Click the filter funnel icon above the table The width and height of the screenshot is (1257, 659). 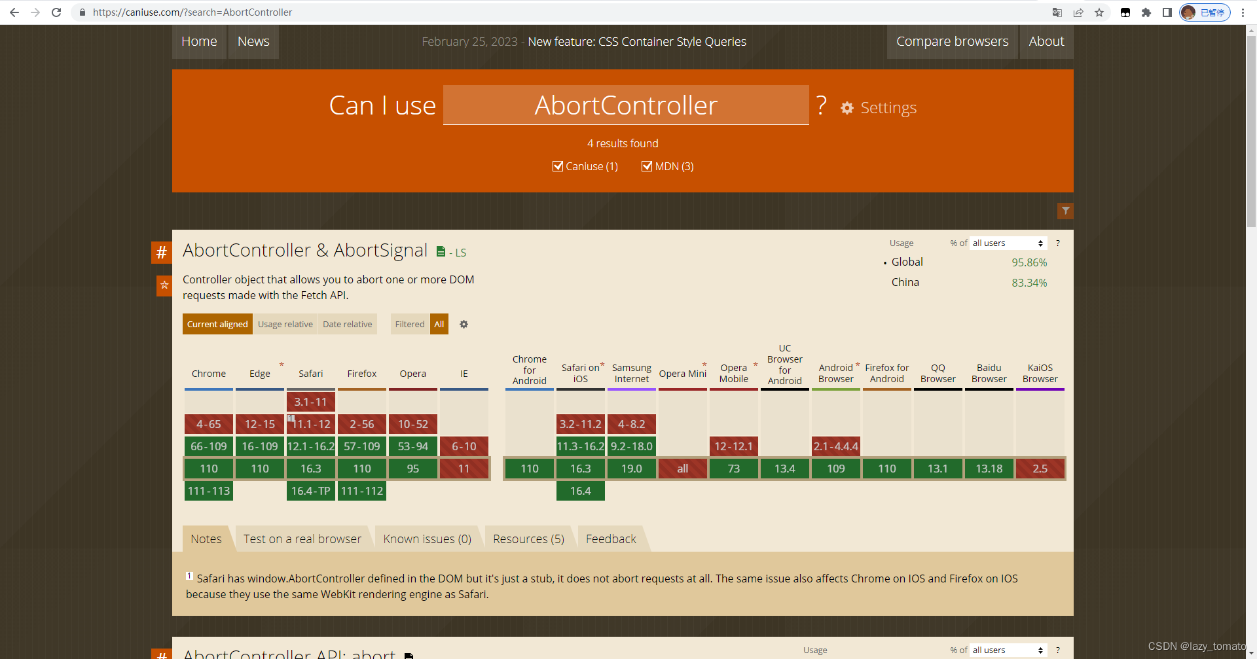coord(1065,211)
